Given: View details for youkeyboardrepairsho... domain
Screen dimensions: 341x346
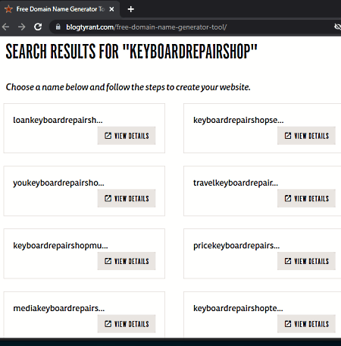Looking at the screenshot, I should pyautogui.click(x=127, y=199).
